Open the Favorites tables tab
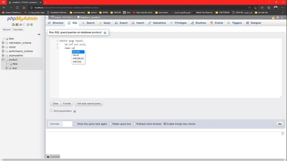 pos(18,30)
